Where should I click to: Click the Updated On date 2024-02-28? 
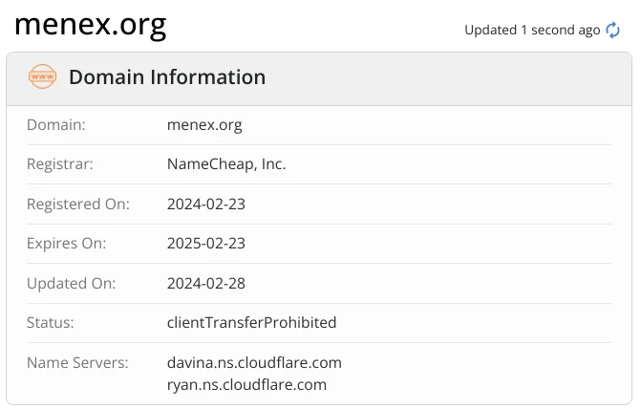coord(206,284)
